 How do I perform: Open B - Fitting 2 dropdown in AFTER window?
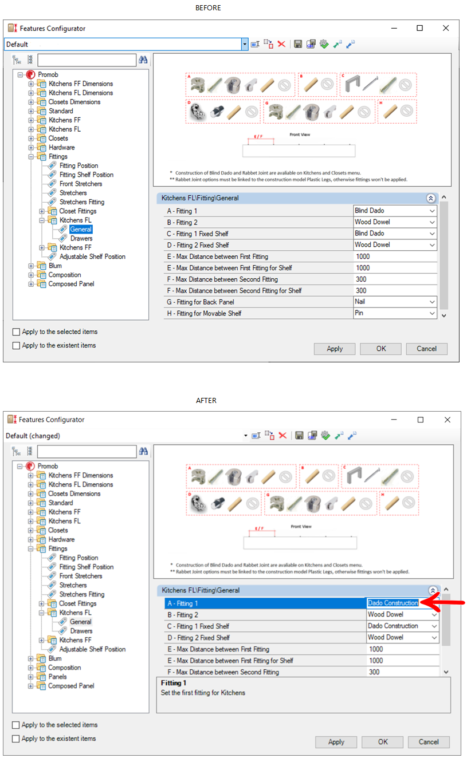coord(433,615)
